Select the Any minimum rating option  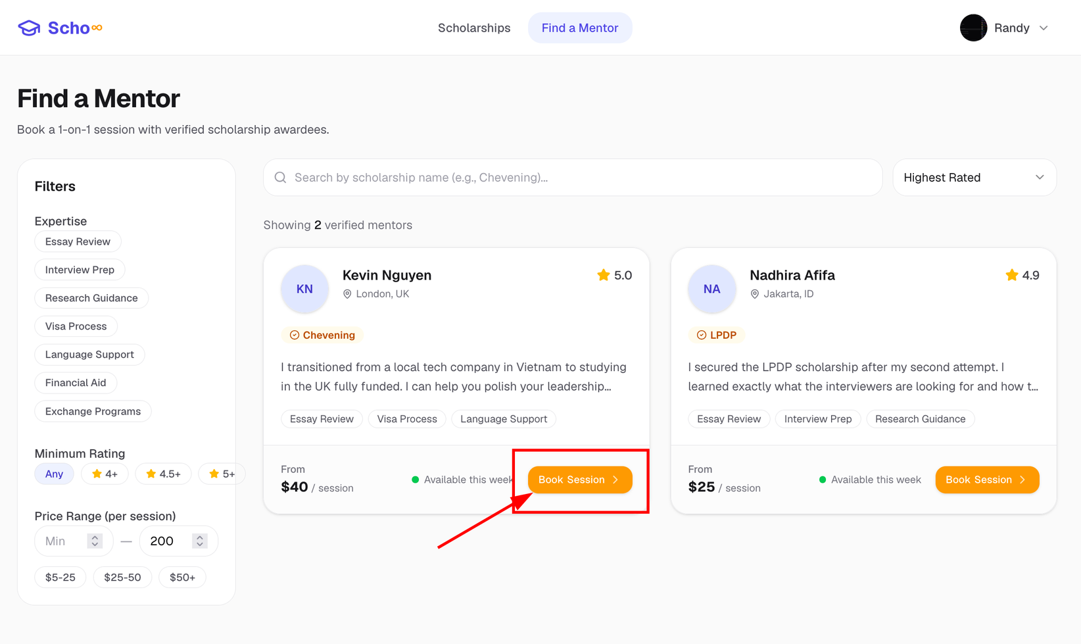[54, 474]
